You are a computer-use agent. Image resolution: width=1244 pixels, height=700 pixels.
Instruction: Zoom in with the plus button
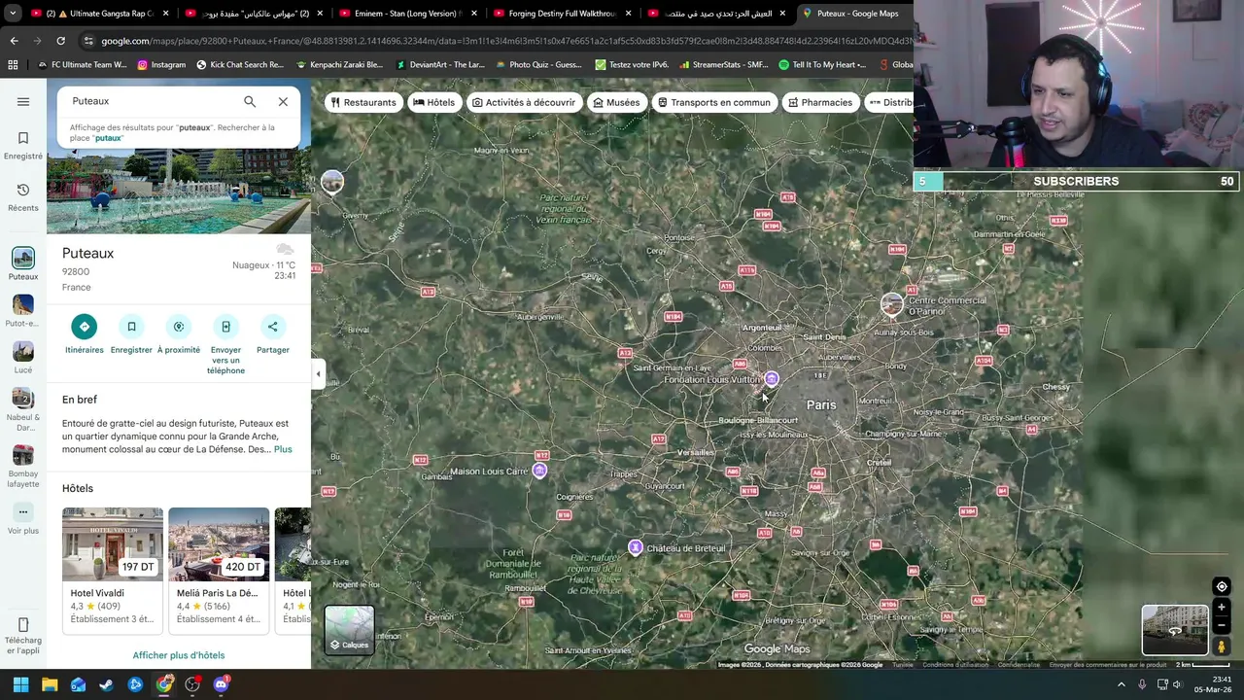[x=1222, y=608]
